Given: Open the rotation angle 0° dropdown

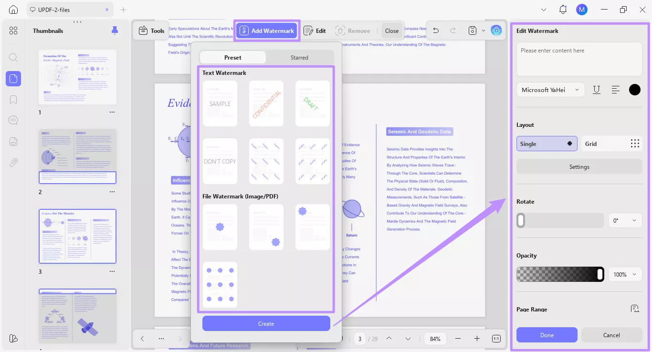Looking at the screenshot, I should 625,220.
